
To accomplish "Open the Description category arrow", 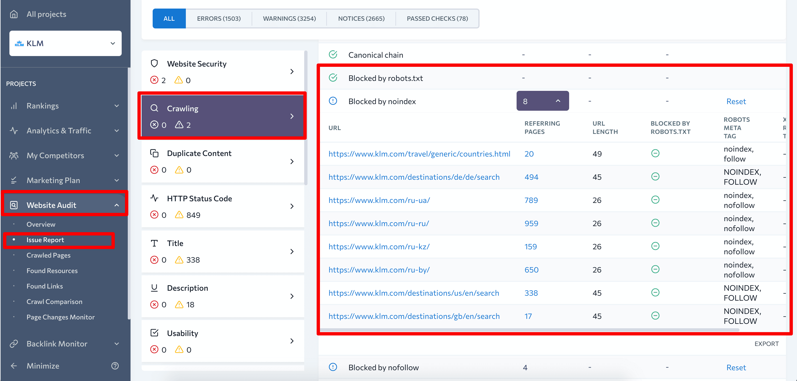I will tap(292, 296).
